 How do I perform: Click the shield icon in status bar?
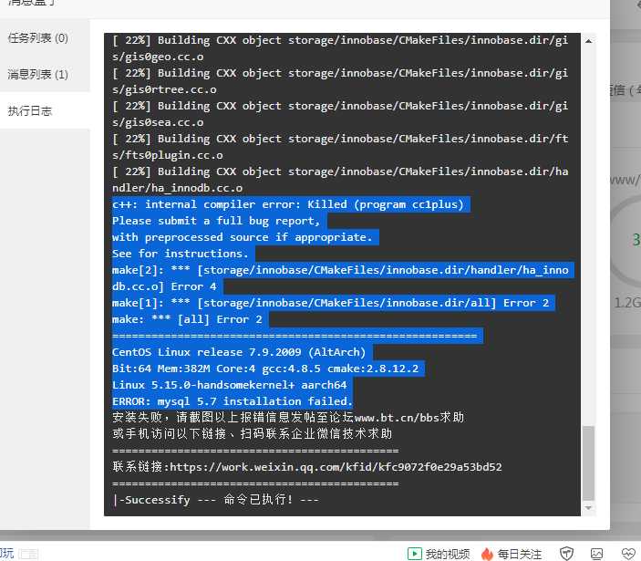pos(566,554)
